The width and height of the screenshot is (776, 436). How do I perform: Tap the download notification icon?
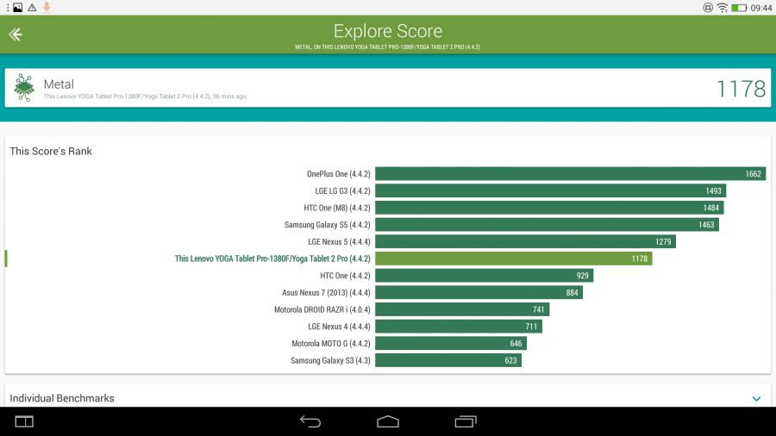pos(47,8)
